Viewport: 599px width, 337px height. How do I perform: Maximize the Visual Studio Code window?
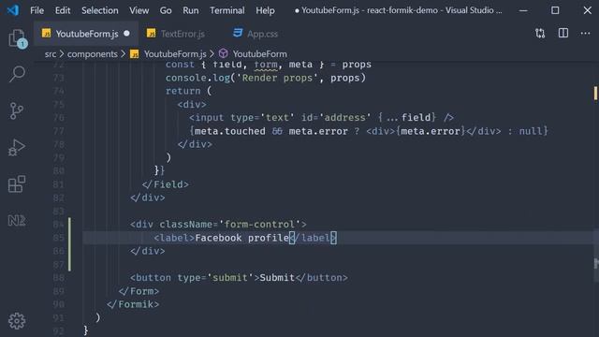click(555, 10)
